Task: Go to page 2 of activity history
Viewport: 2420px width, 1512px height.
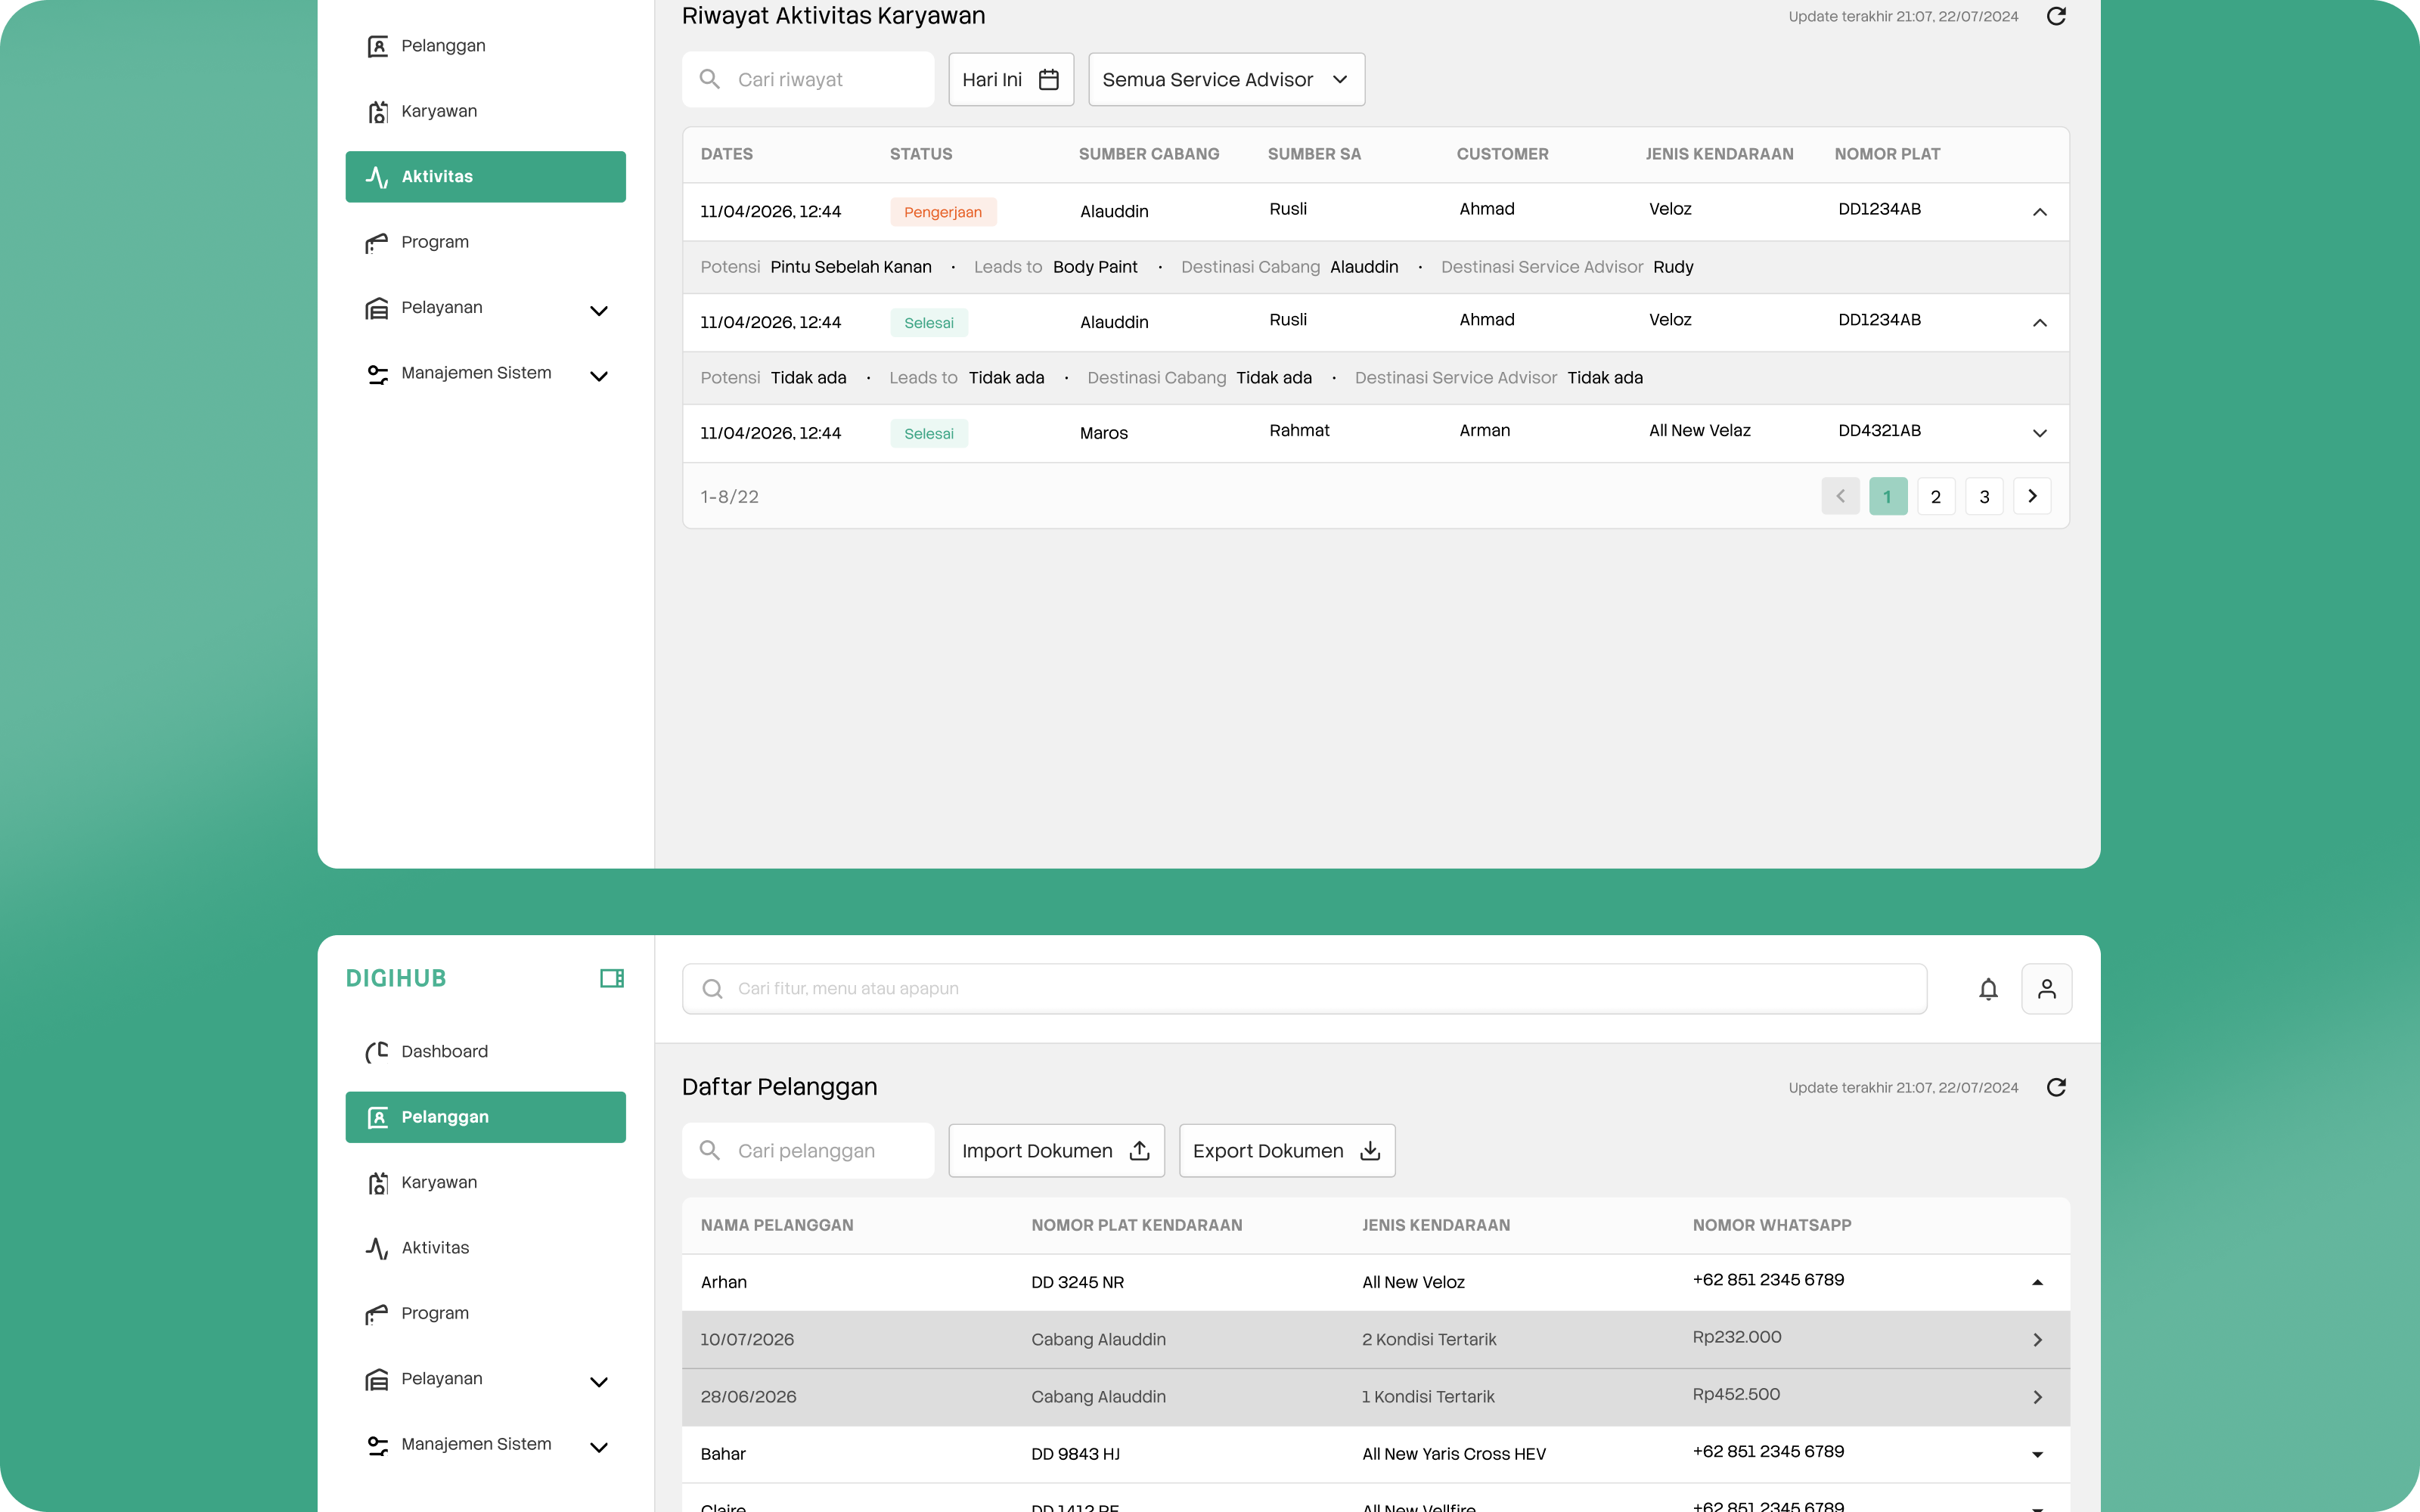Action: tap(1936, 496)
